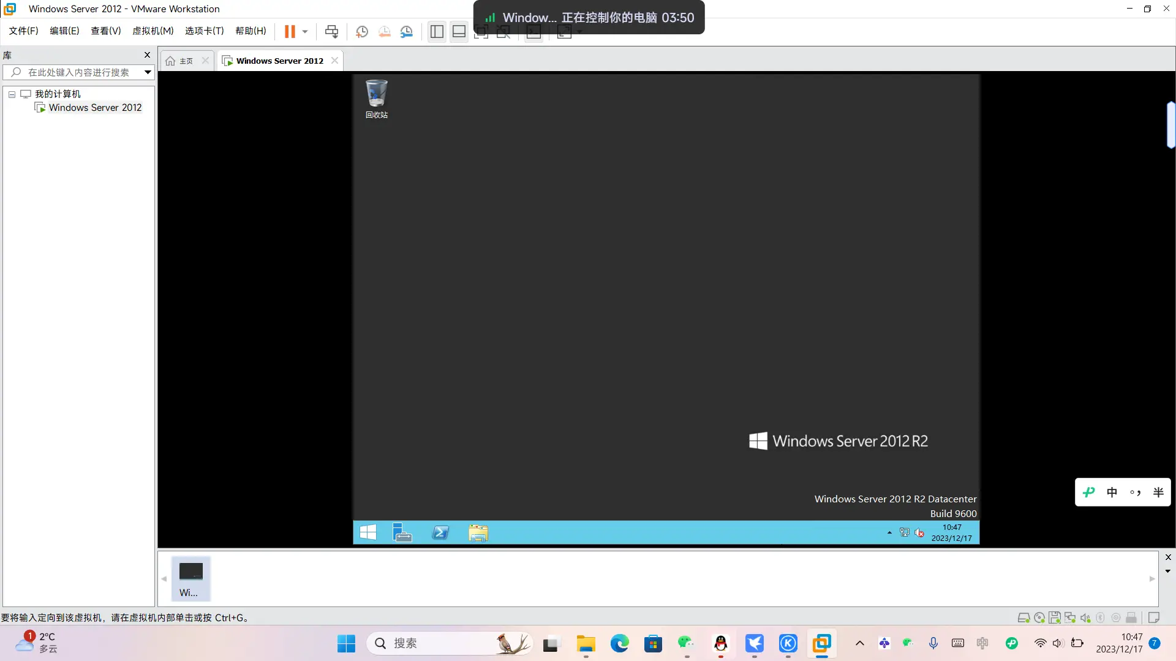1176x661 pixels.
Task: Click the sound device status icon
Action: pyautogui.click(x=1086, y=618)
